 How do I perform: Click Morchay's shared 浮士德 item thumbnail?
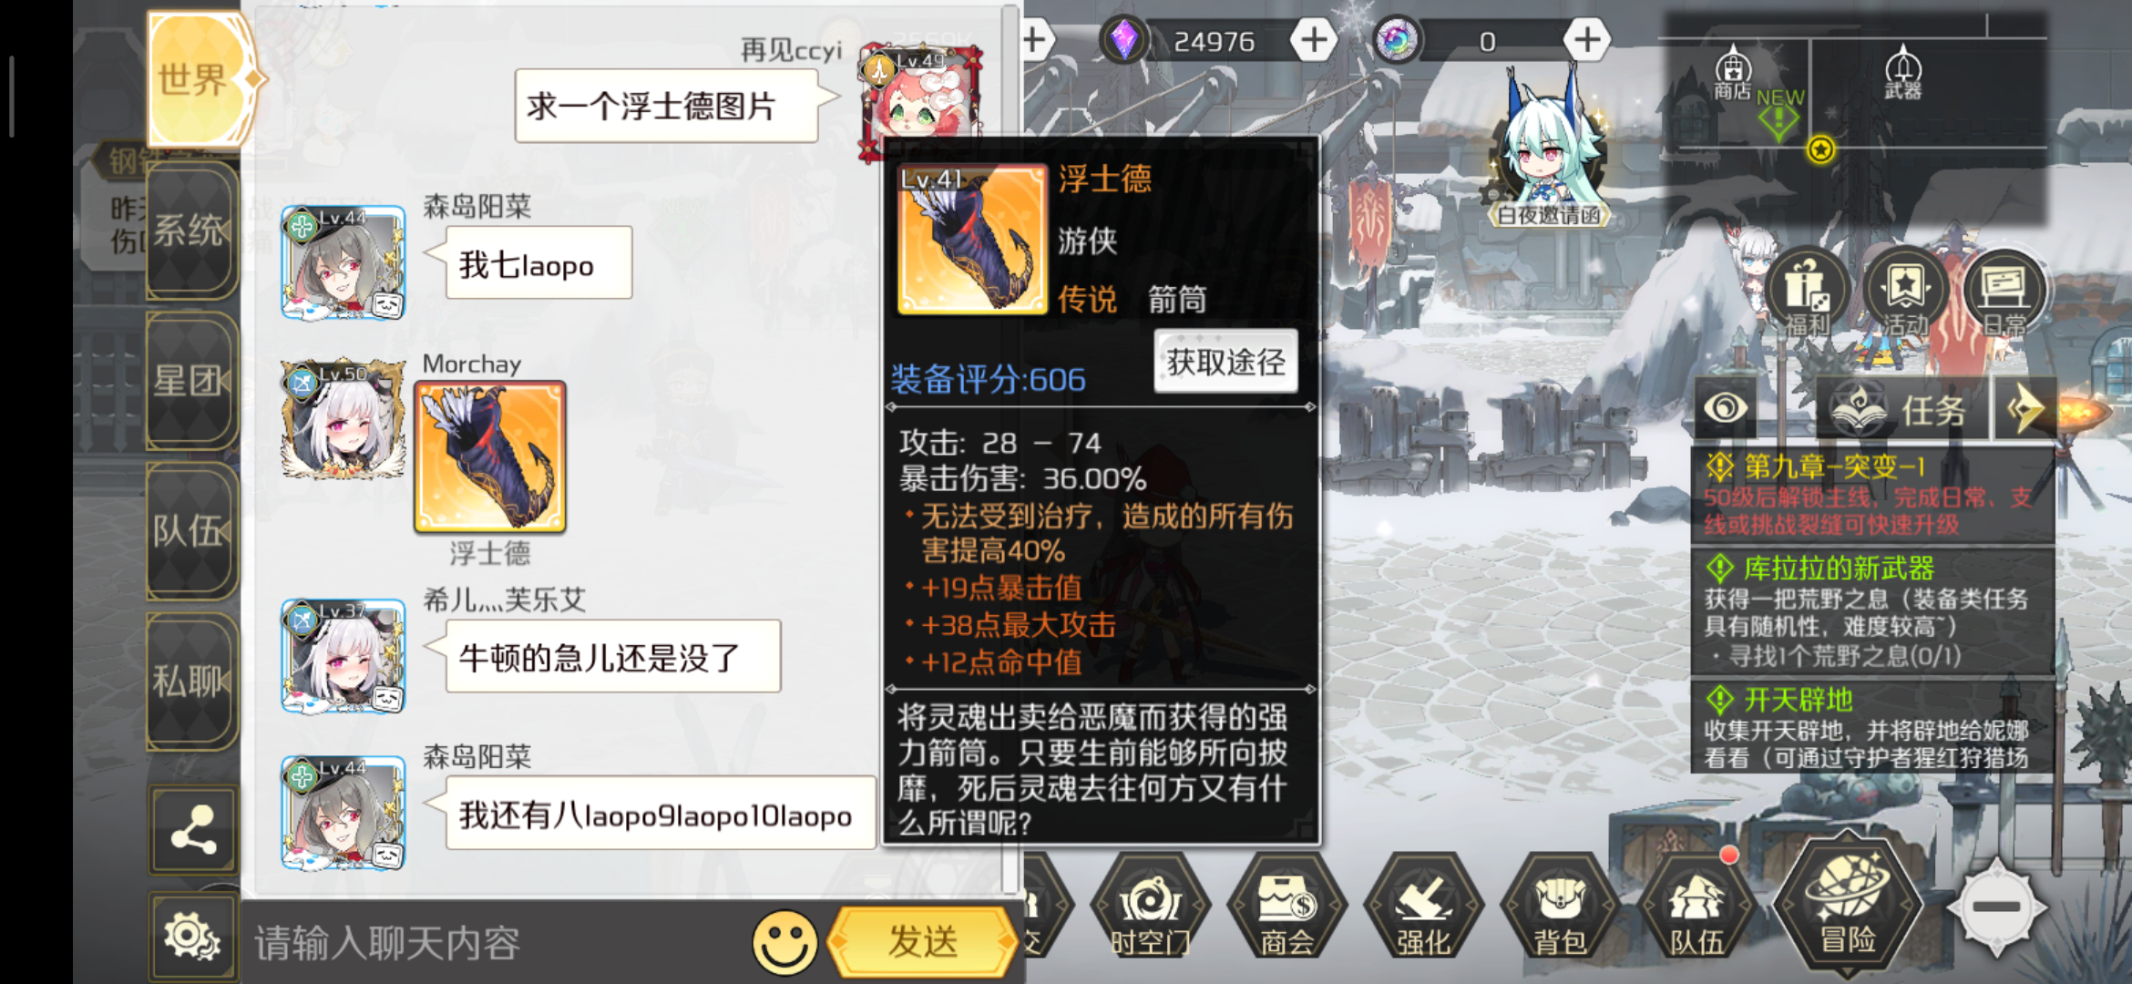pos(490,457)
